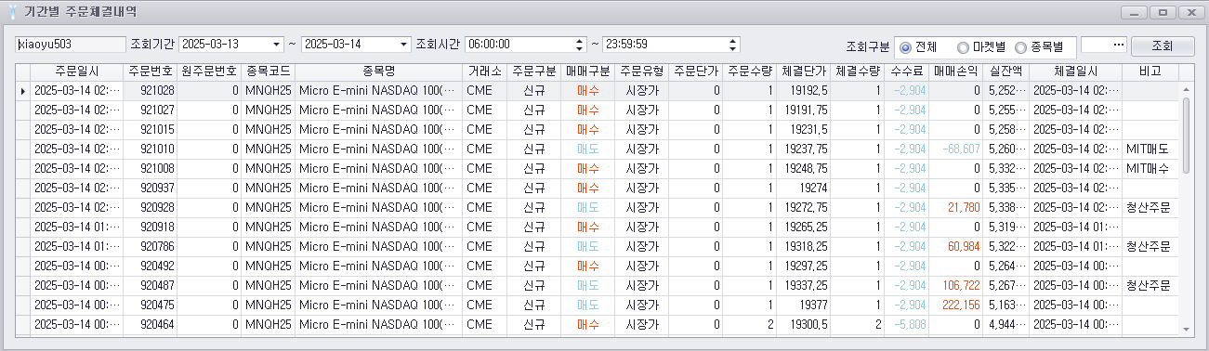Viewport: 1209px width, 351px height.
Task: Select order number 921008 cell
Action: [x=151, y=169]
